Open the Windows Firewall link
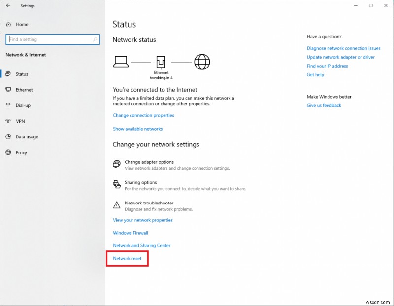The height and width of the screenshot is (306, 394). coord(131,233)
